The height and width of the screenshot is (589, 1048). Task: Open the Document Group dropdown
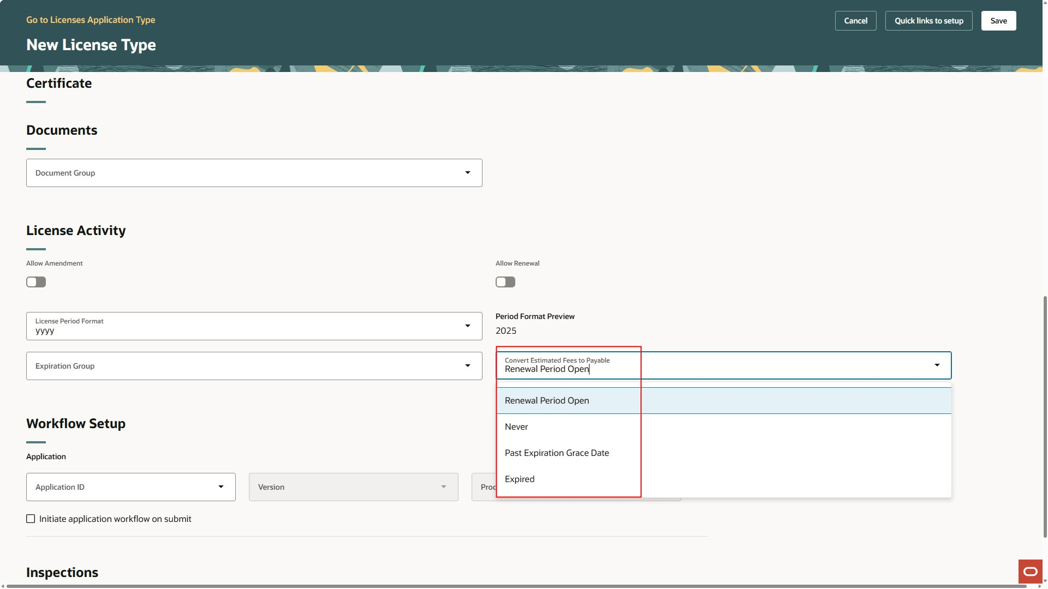coord(468,172)
